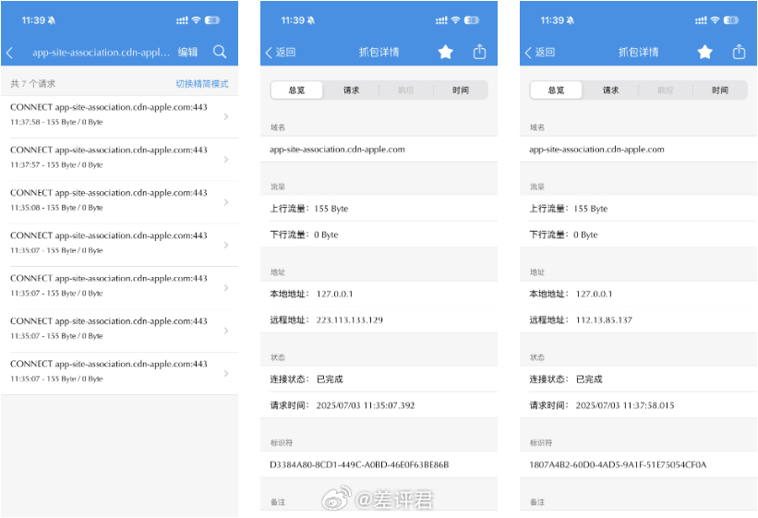
Task: Tap the remote address 223.113.133.129
Action: [x=350, y=319]
